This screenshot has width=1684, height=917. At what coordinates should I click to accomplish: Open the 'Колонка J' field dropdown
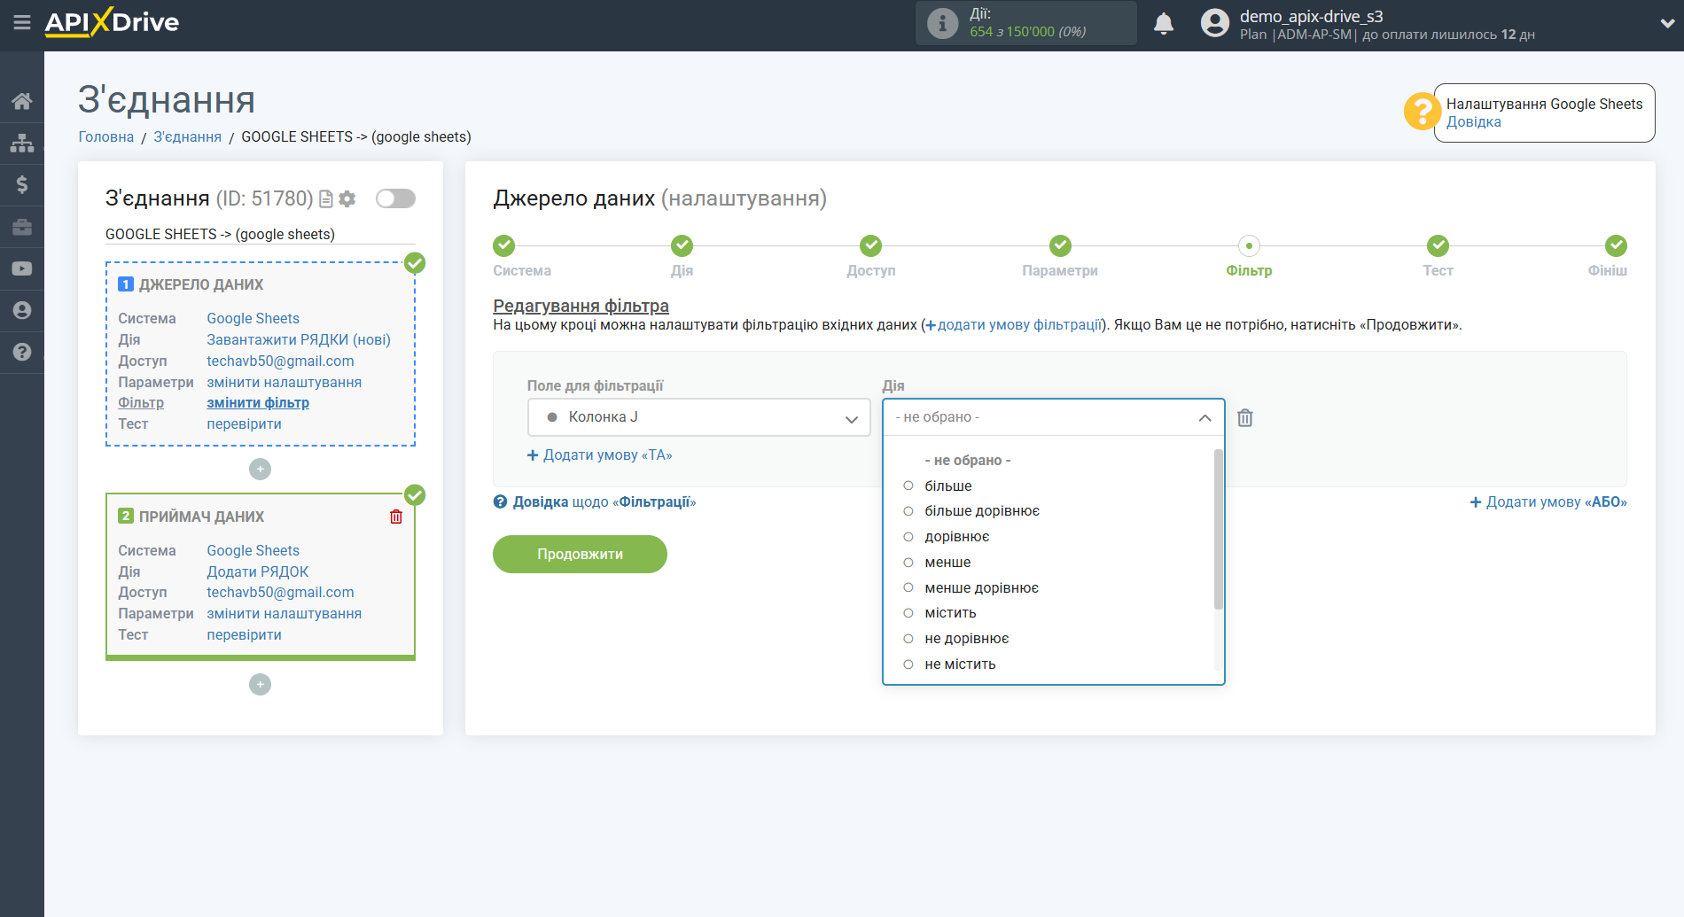pyautogui.click(x=698, y=417)
